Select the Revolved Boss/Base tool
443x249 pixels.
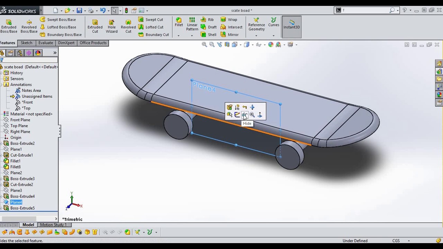coord(29,26)
